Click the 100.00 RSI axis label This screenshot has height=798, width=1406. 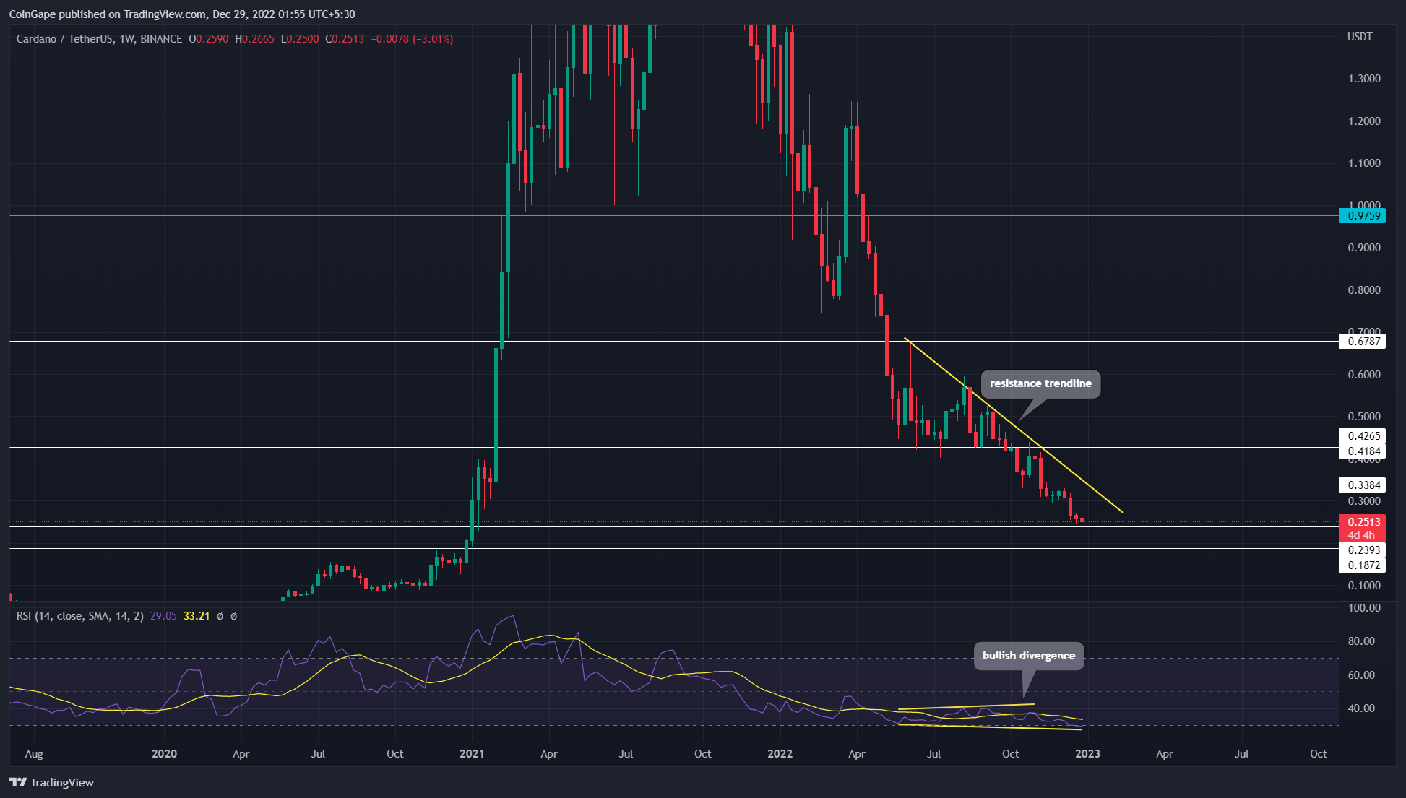pos(1364,608)
